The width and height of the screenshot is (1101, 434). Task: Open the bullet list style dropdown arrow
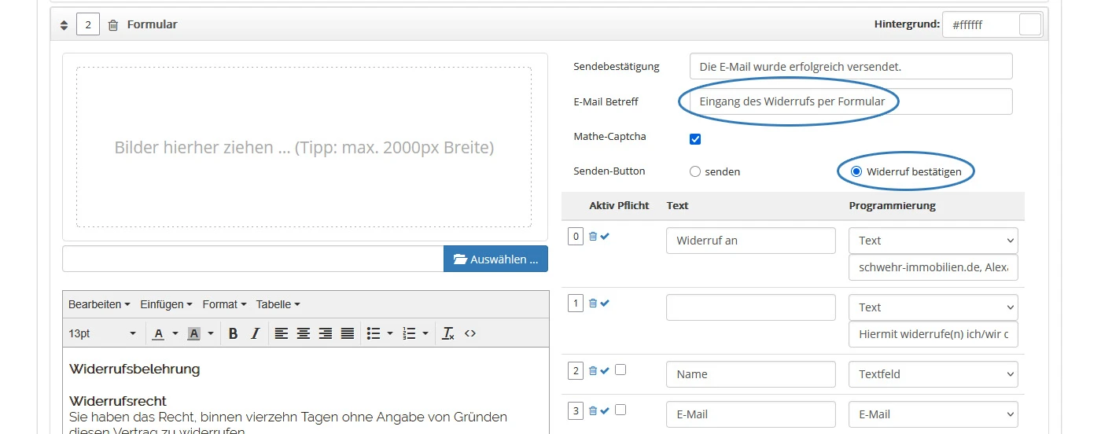pyautogui.click(x=391, y=333)
